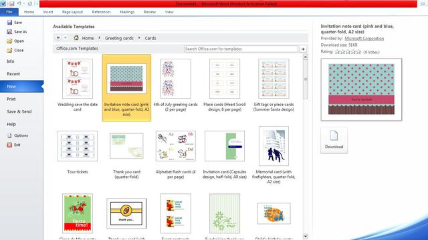
Task: Click the red Exit icon
Action: tap(9, 145)
